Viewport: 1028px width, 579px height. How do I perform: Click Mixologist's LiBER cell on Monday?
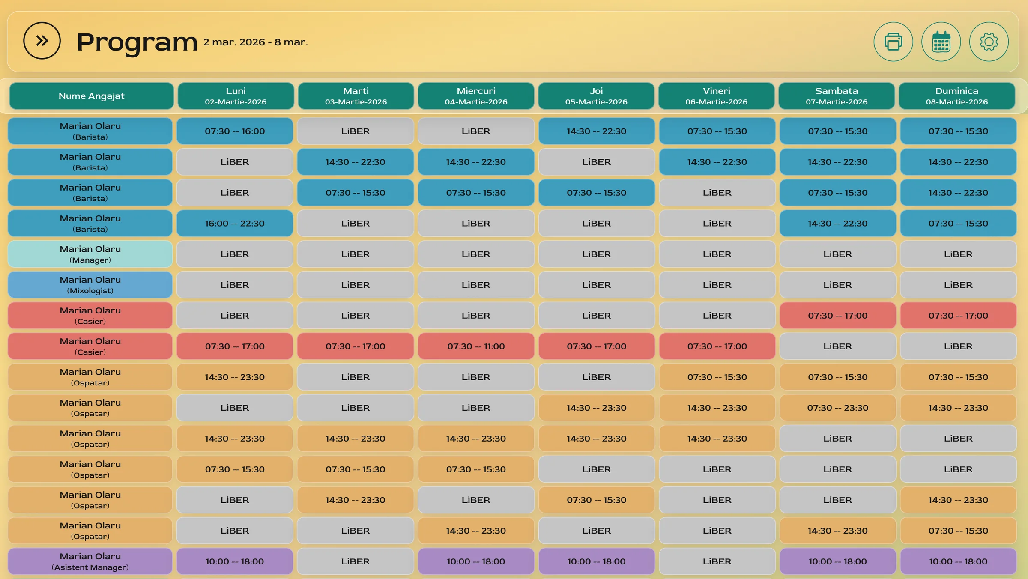point(235,285)
